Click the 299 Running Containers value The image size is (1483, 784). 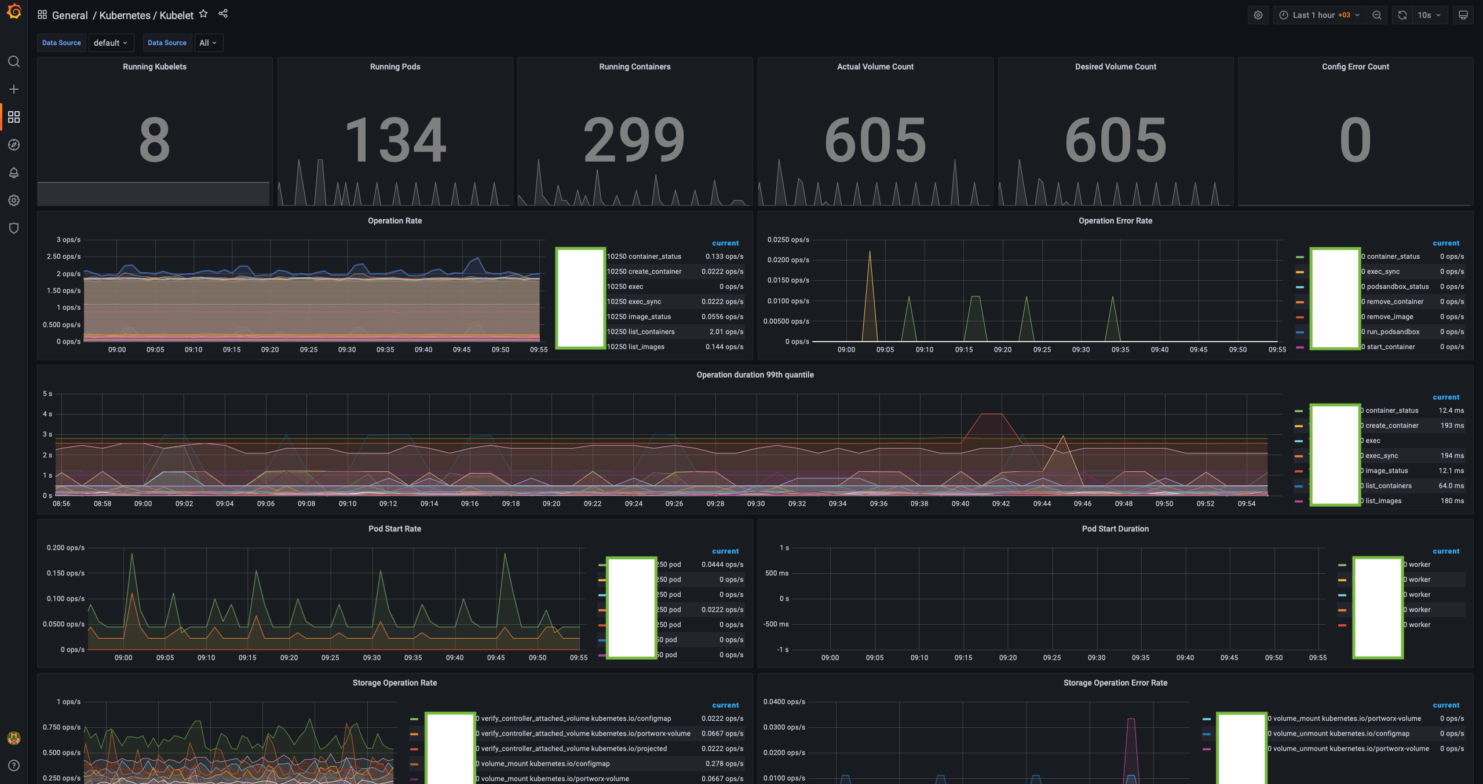point(635,140)
